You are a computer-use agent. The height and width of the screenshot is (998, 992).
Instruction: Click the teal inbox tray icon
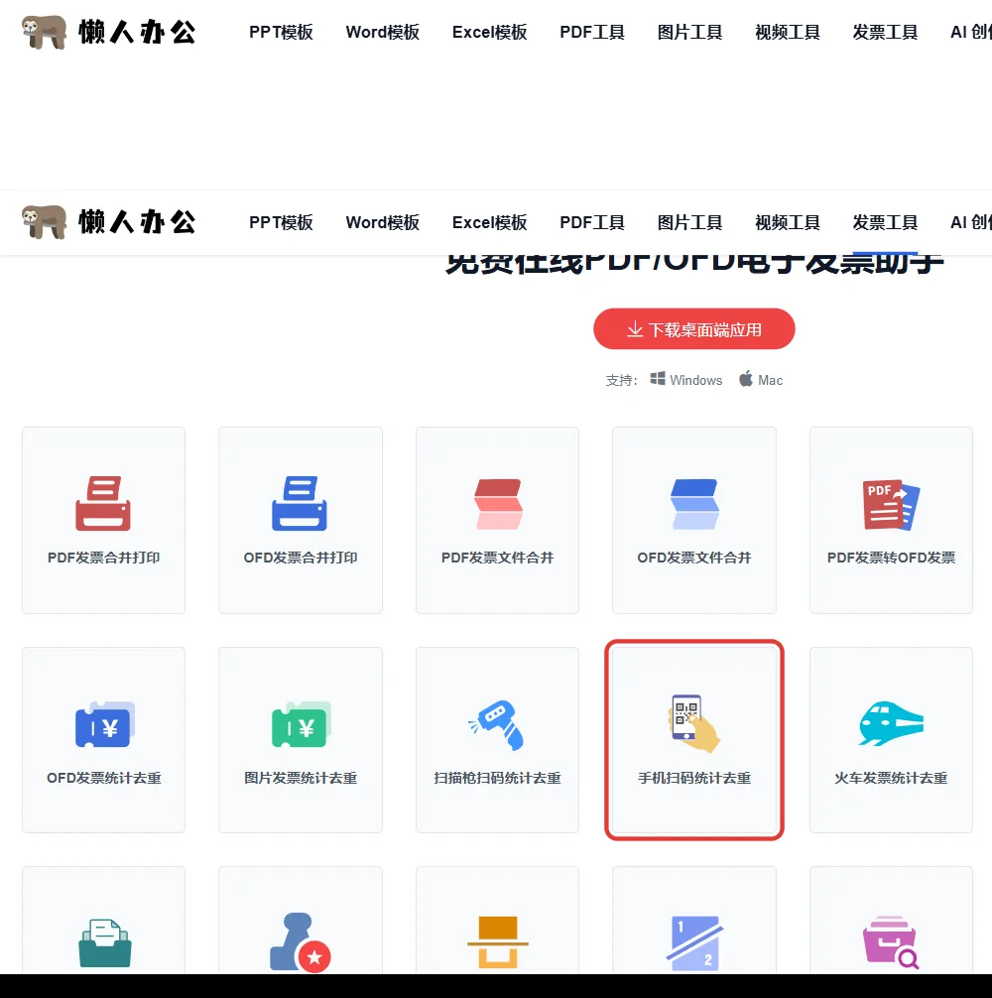105,943
